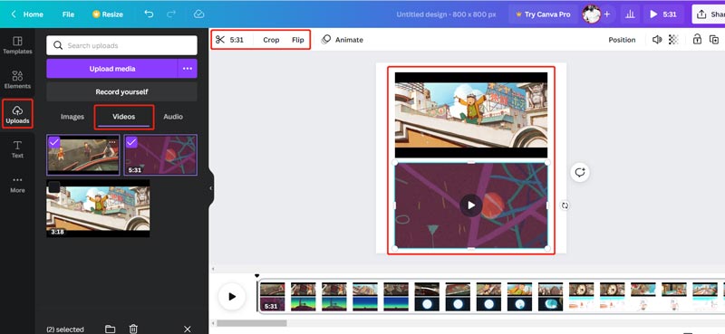Duplicate the page icon in toolbar
725x334 pixels.
tap(714, 40)
